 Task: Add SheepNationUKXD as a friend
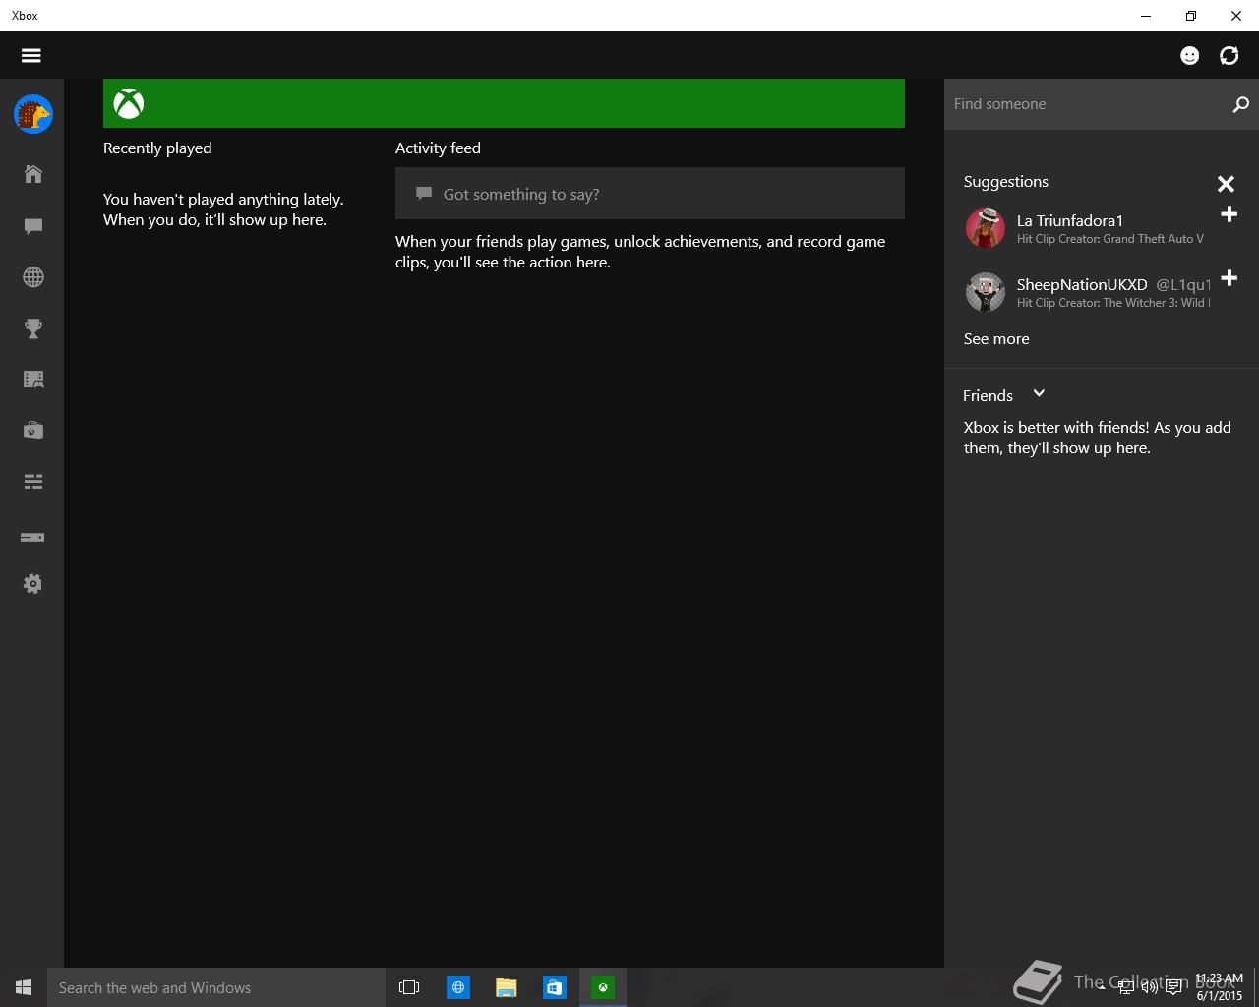tap(1229, 278)
